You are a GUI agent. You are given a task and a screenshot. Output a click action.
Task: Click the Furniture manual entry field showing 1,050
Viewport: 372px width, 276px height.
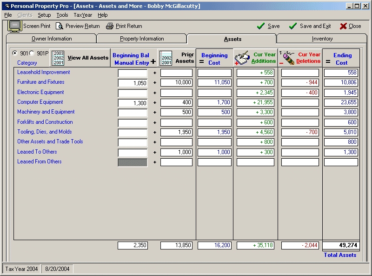(133, 83)
